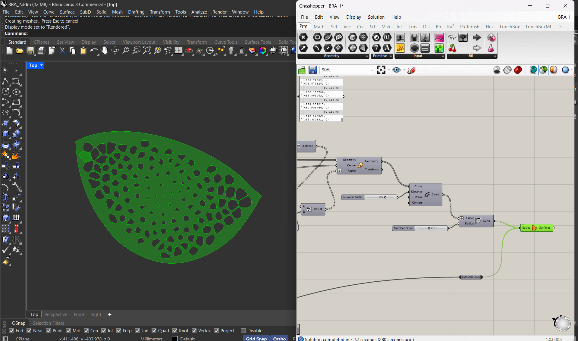The image size is (578, 341).
Task: Expand the Geometry panel in Grasshopper
Action: pyautogui.click(x=367, y=56)
